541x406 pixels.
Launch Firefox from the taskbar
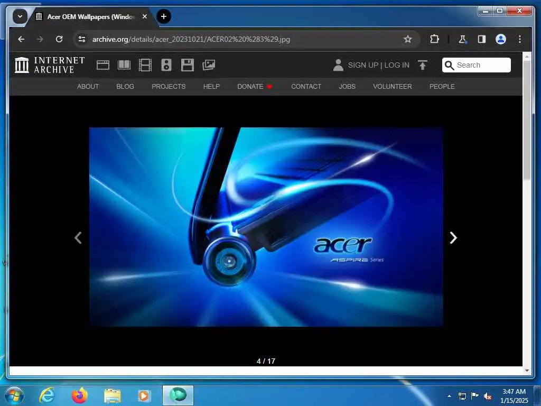[x=79, y=395]
